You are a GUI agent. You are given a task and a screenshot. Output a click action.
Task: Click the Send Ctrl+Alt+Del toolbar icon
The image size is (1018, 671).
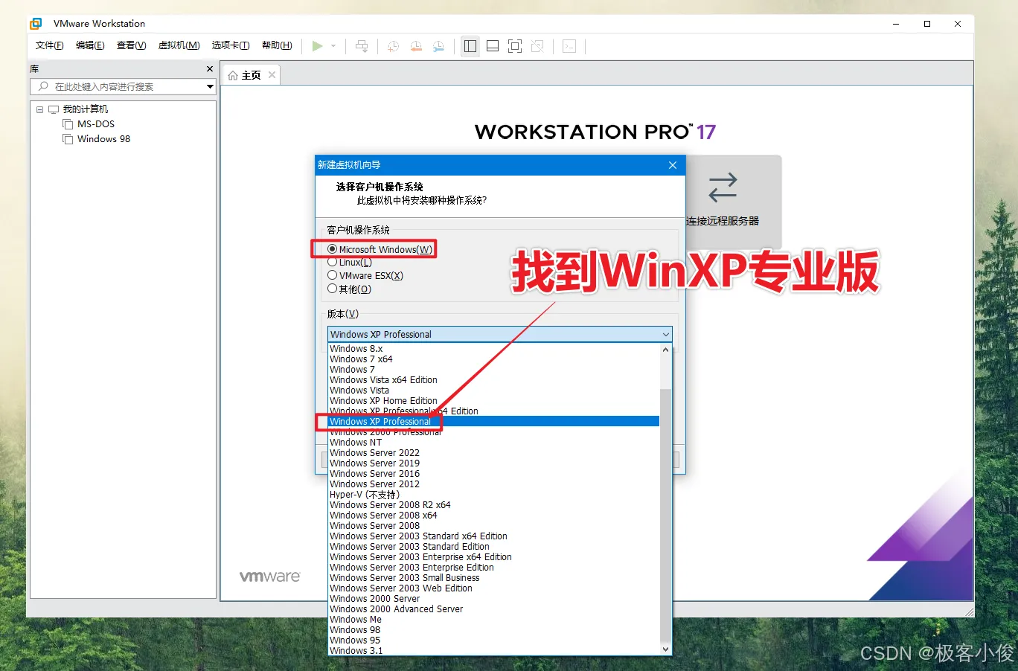pos(362,46)
